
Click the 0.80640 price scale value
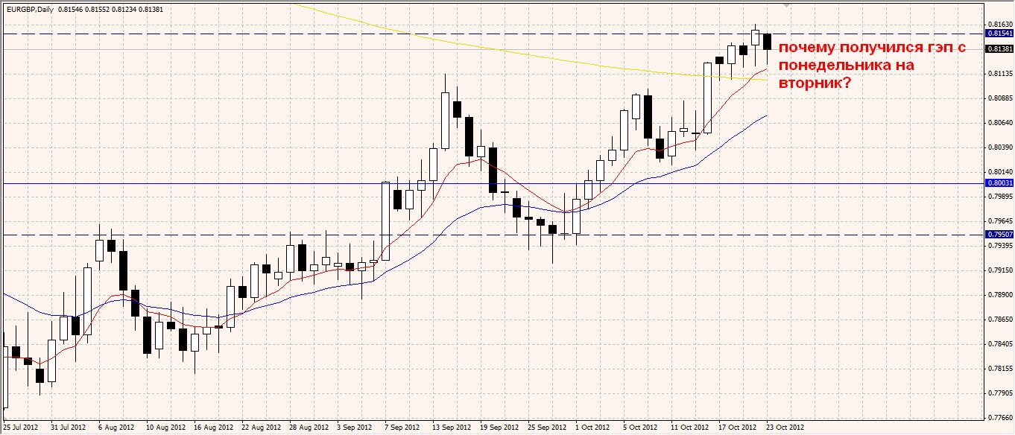tap(999, 123)
